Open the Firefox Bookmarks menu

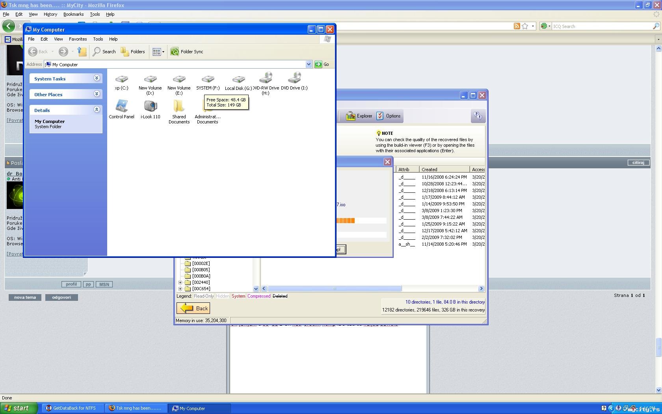click(x=73, y=14)
